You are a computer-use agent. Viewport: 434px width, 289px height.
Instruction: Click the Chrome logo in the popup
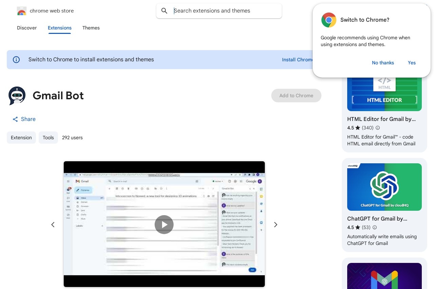(329, 20)
